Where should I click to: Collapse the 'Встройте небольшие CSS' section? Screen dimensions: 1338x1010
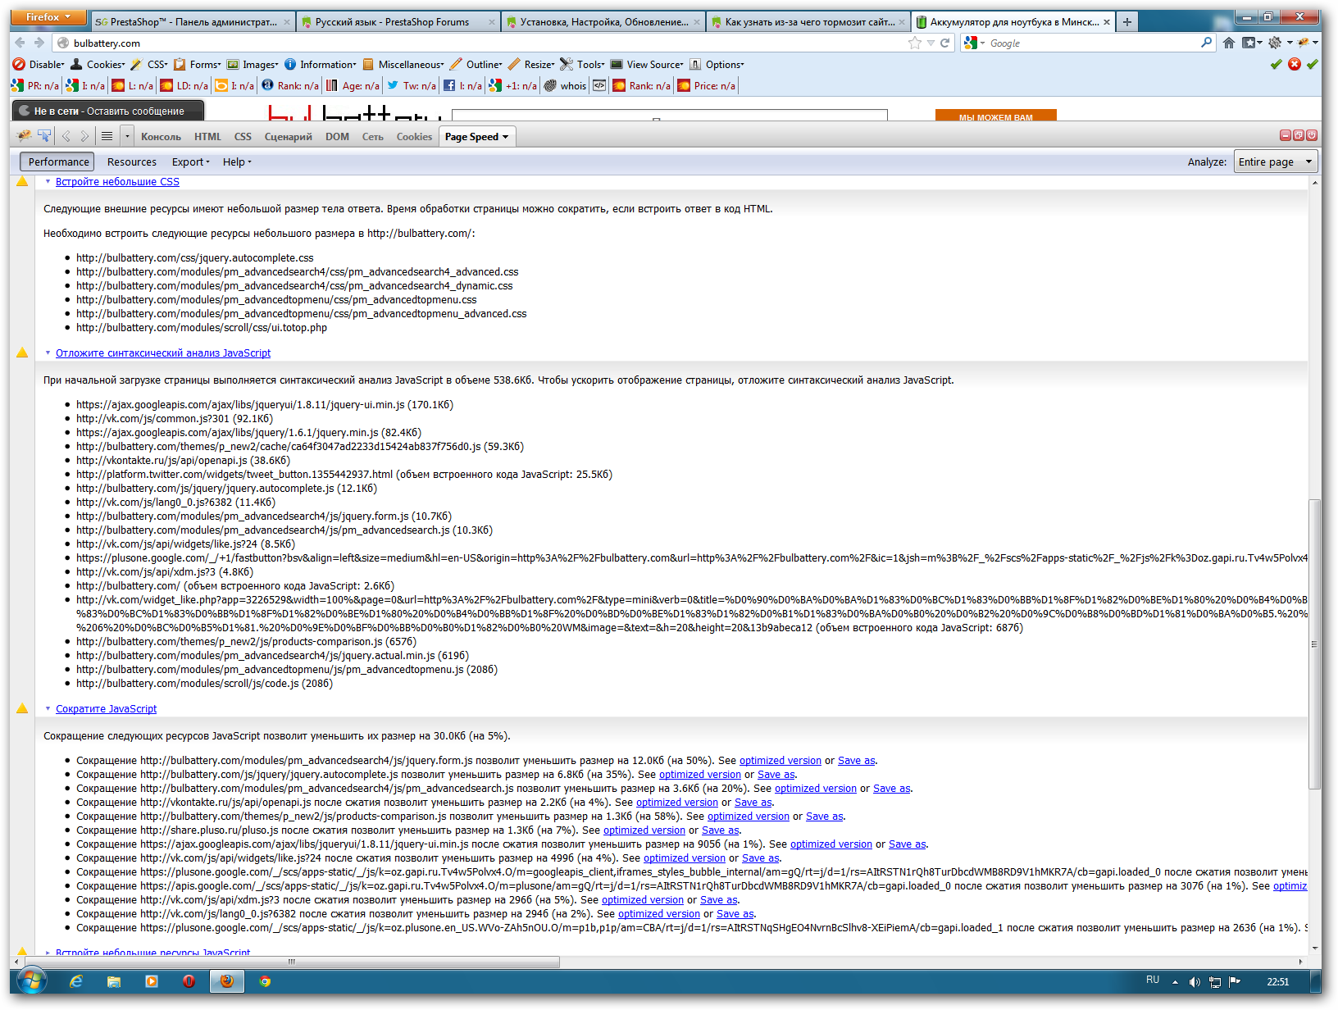point(48,182)
